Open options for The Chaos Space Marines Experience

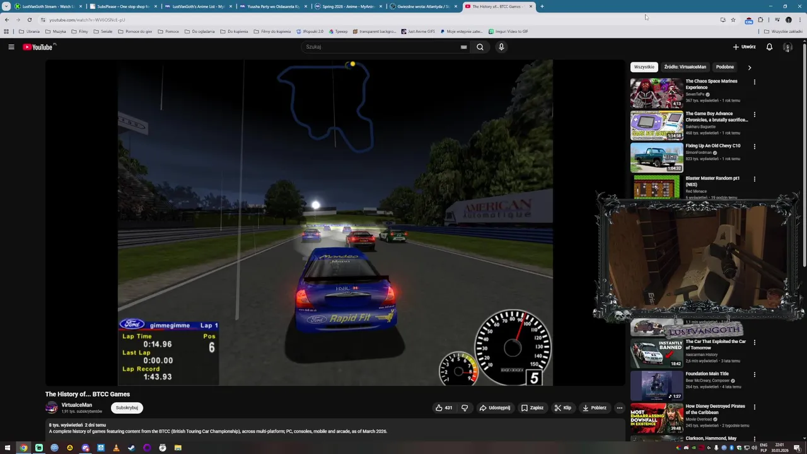coord(754,82)
